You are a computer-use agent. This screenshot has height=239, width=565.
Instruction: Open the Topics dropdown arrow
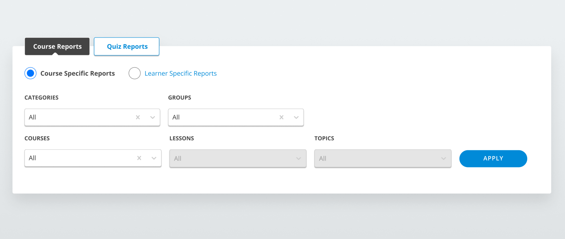click(444, 158)
